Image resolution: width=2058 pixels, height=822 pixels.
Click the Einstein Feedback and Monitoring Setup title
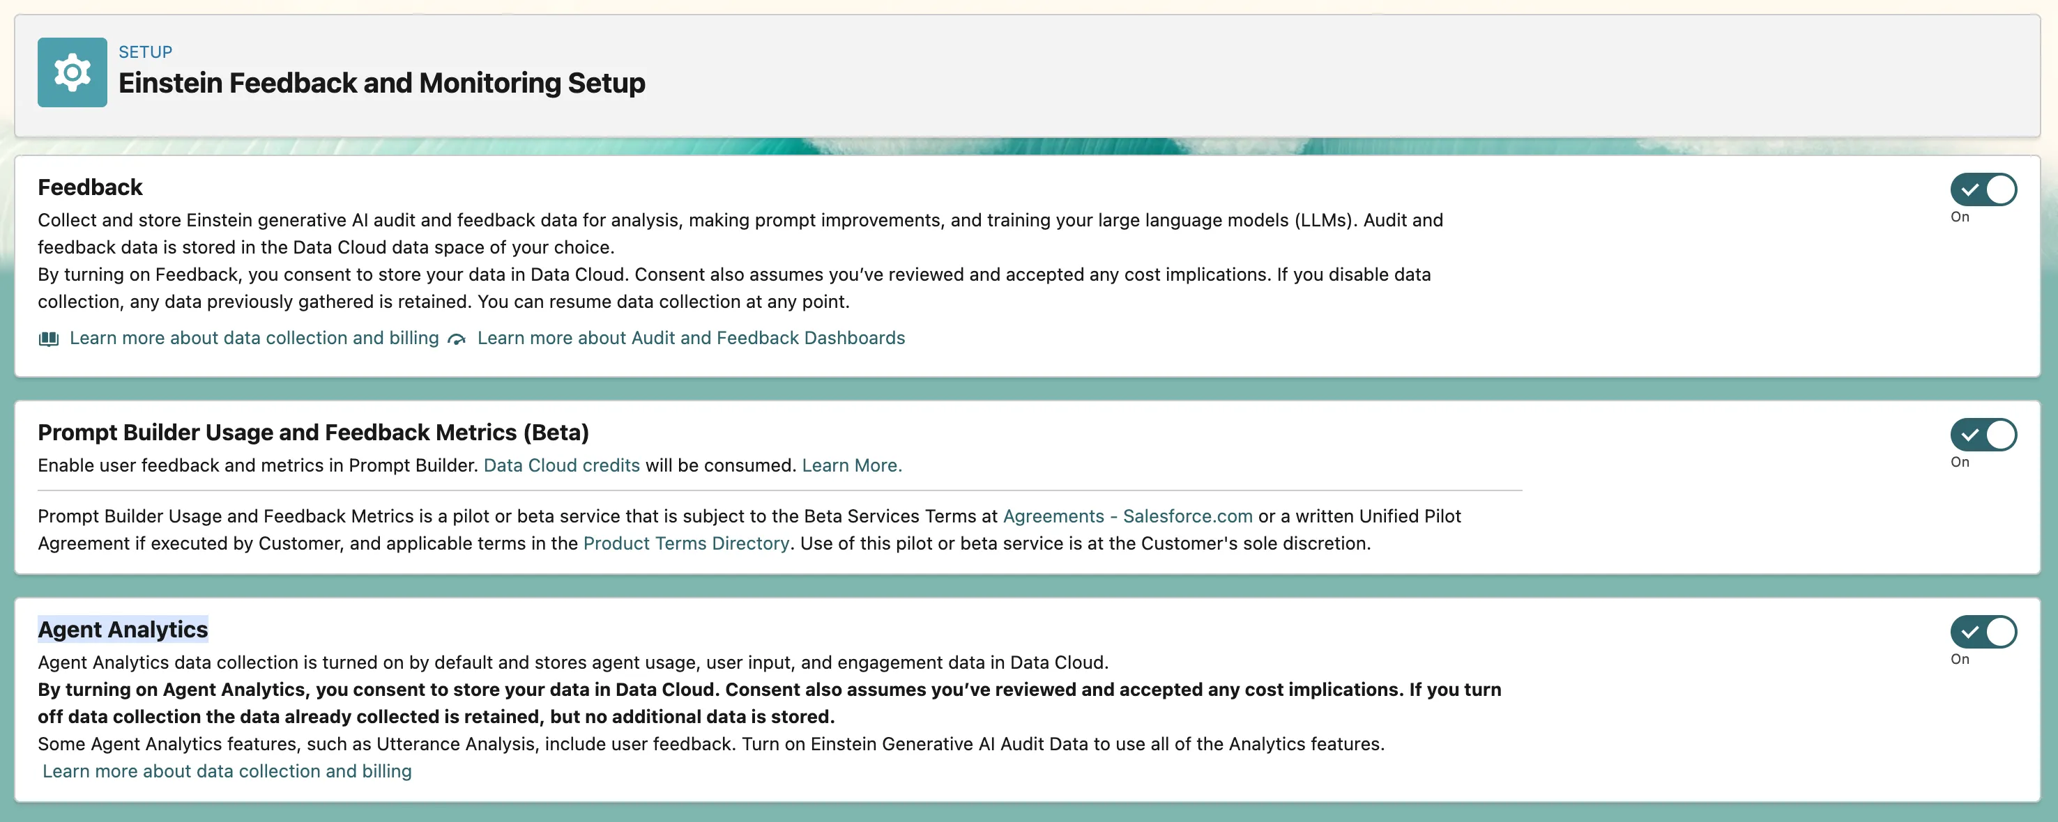(381, 83)
